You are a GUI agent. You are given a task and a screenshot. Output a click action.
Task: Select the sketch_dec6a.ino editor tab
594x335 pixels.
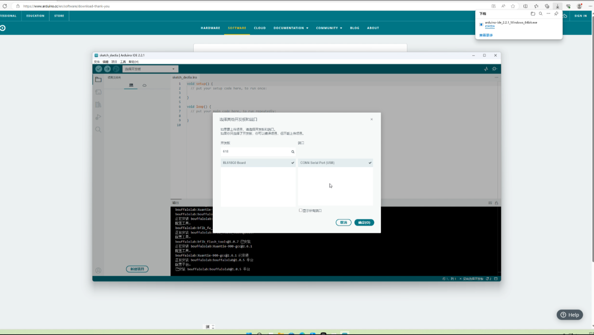click(185, 77)
